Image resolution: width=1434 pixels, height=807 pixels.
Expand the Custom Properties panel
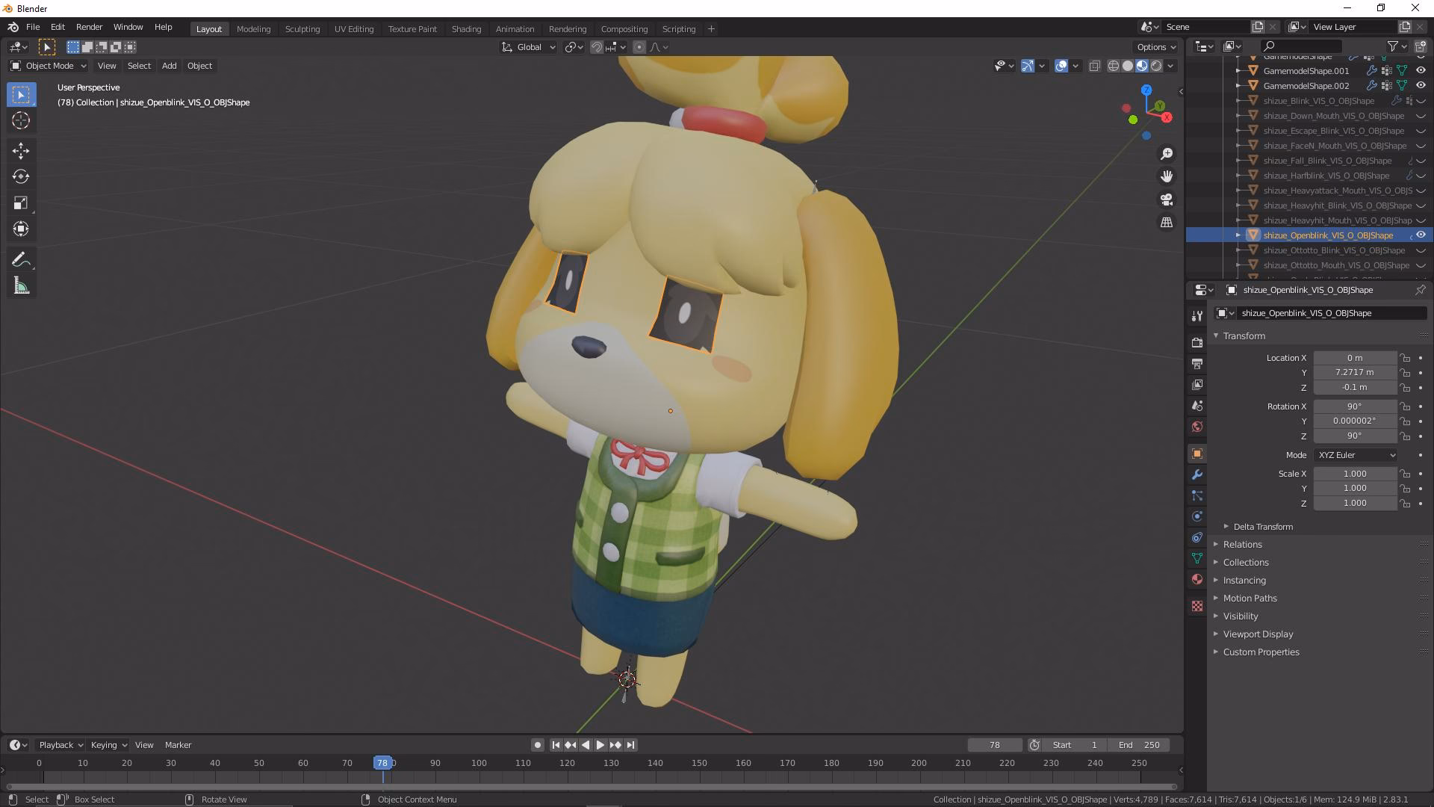pyautogui.click(x=1261, y=652)
